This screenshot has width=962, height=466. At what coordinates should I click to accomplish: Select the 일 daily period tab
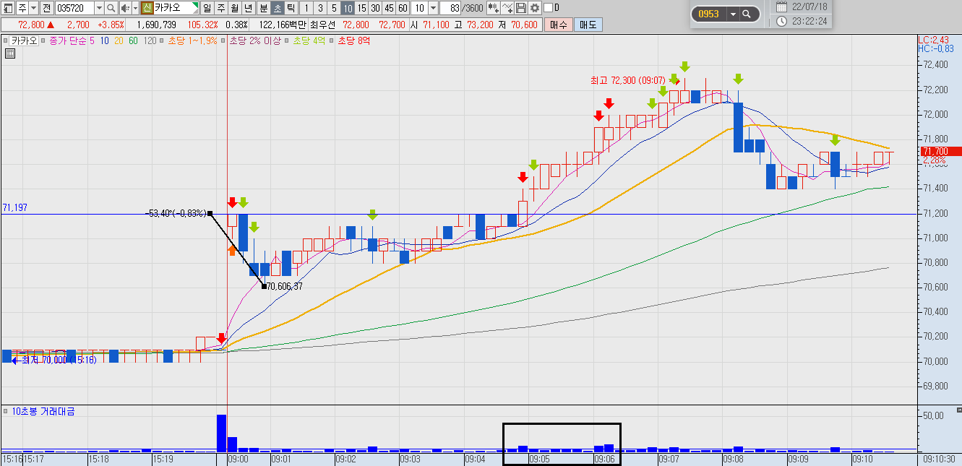point(206,8)
